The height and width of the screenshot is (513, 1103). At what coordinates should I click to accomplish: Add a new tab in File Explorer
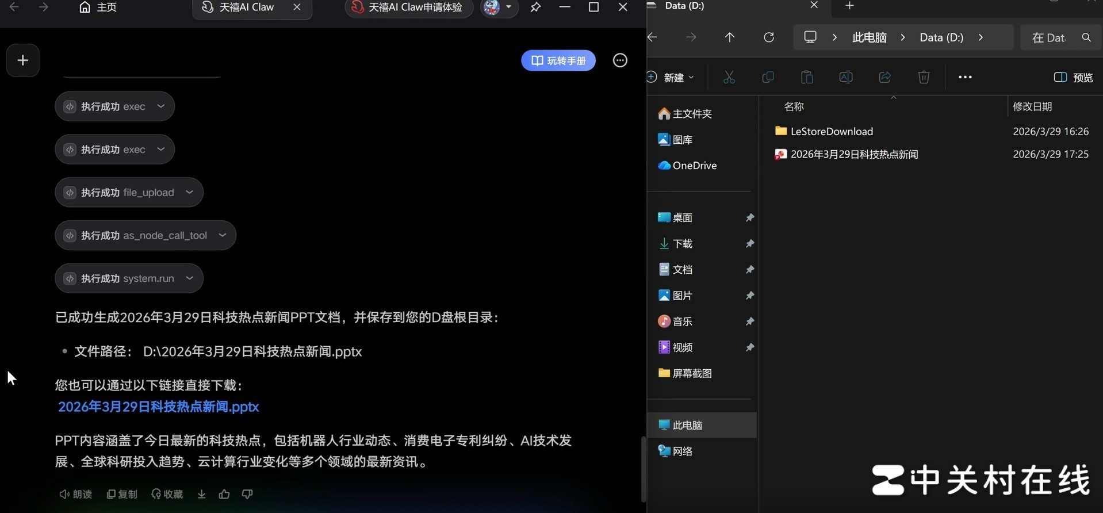pyautogui.click(x=849, y=6)
